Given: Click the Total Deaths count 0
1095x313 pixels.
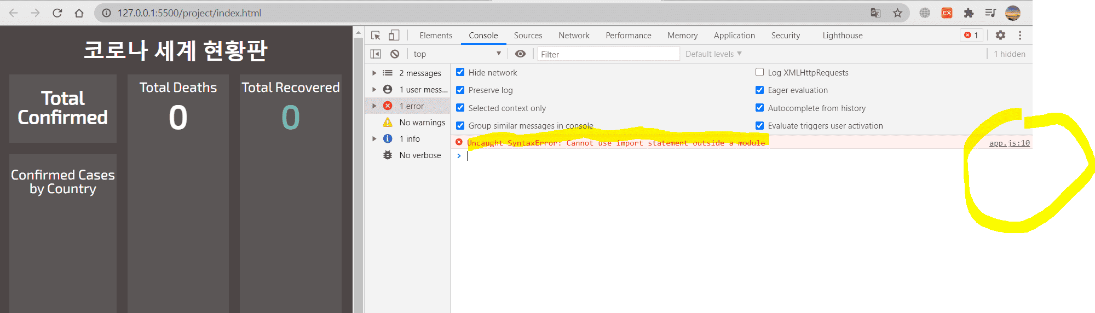Looking at the screenshot, I should 178,118.
